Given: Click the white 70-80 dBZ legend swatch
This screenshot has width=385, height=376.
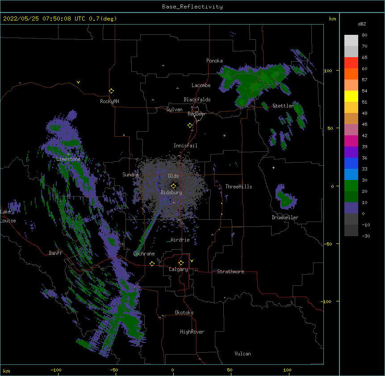Looking at the screenshot, I should (x=351, y=41).
